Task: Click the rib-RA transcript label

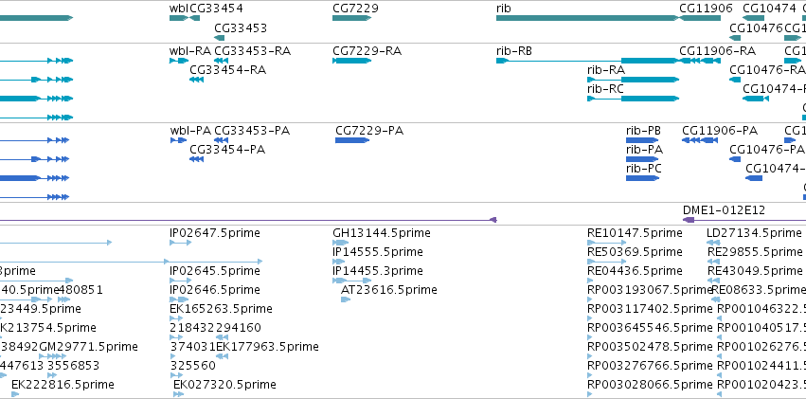Action: pos(606,69)
